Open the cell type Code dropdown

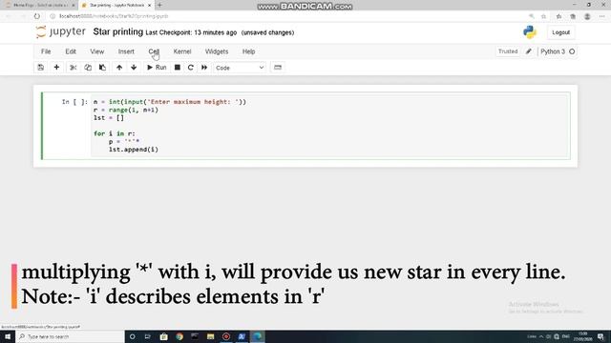tap(240, 68)
